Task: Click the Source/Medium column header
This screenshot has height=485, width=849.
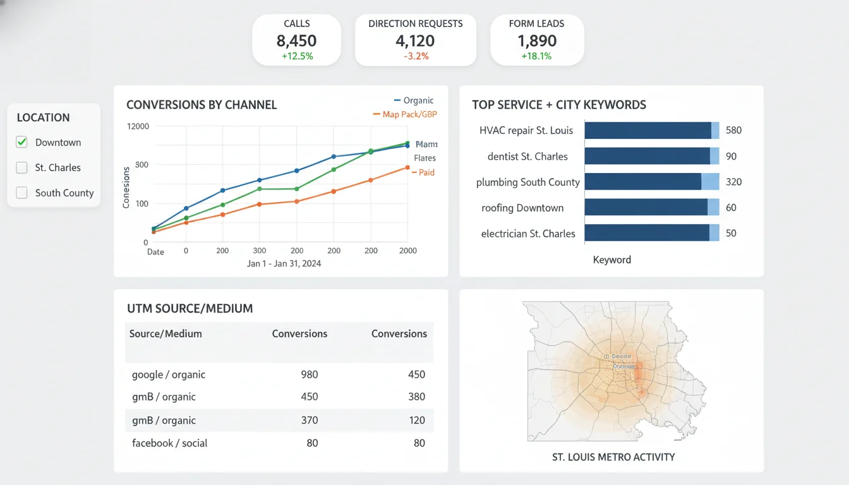Action: click(x=166, y=333)
